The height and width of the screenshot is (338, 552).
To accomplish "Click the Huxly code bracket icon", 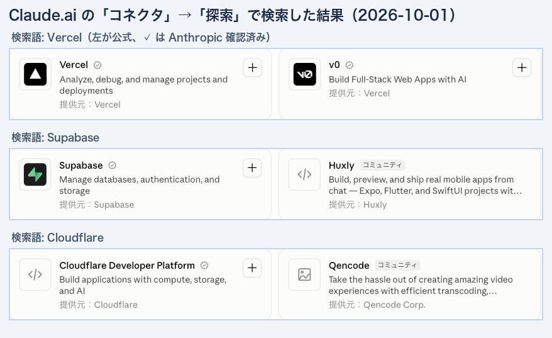I will (x=304, y=174).
